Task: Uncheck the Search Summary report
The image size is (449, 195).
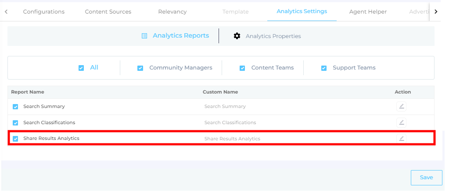Action: tap(16, 107)
